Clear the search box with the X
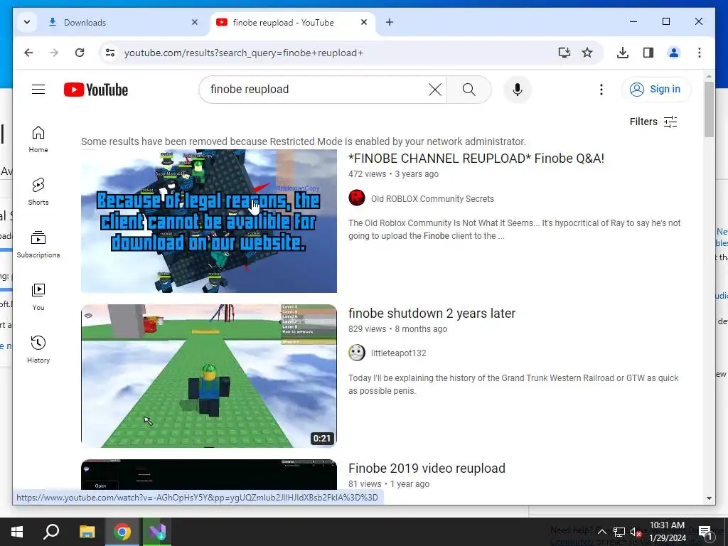 [434, 89]
